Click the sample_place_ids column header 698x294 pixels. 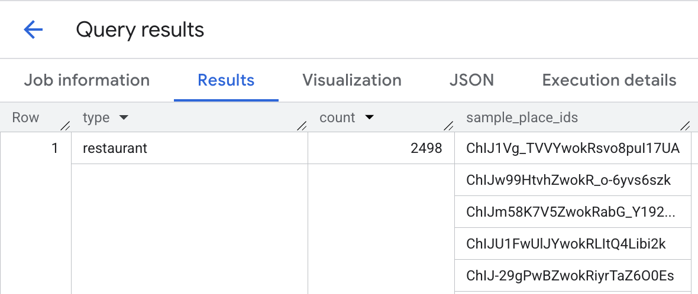522,117
